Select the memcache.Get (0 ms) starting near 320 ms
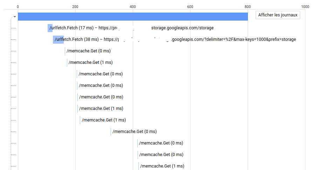This screenshot has height=170, width=318. (x=134, y=132)
